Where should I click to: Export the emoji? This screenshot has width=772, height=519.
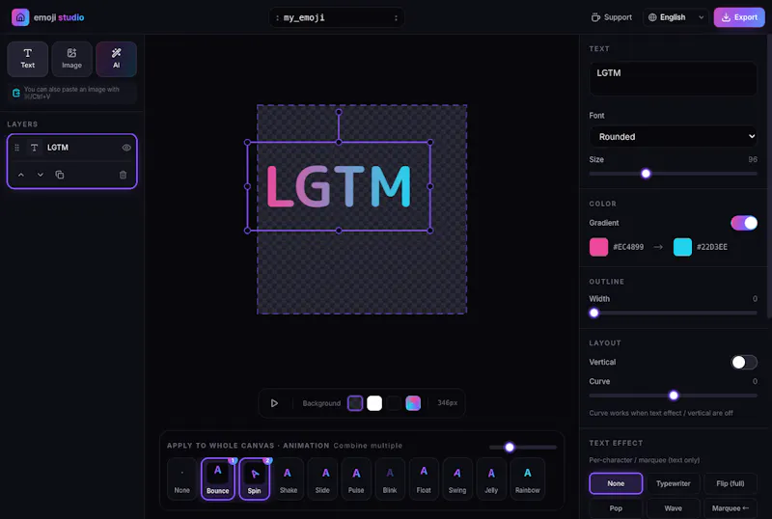739,17
